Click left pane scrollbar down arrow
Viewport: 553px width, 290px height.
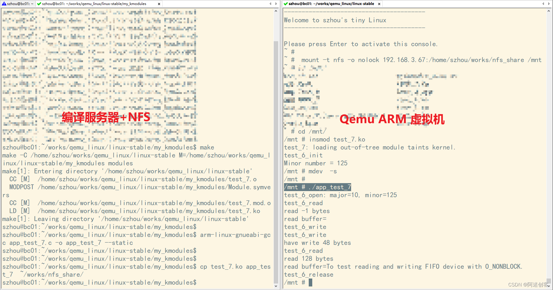coord(276,286)
